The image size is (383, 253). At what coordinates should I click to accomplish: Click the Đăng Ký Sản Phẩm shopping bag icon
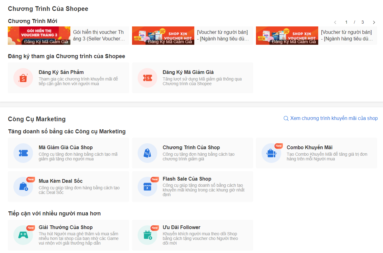[x=23, y=78]
